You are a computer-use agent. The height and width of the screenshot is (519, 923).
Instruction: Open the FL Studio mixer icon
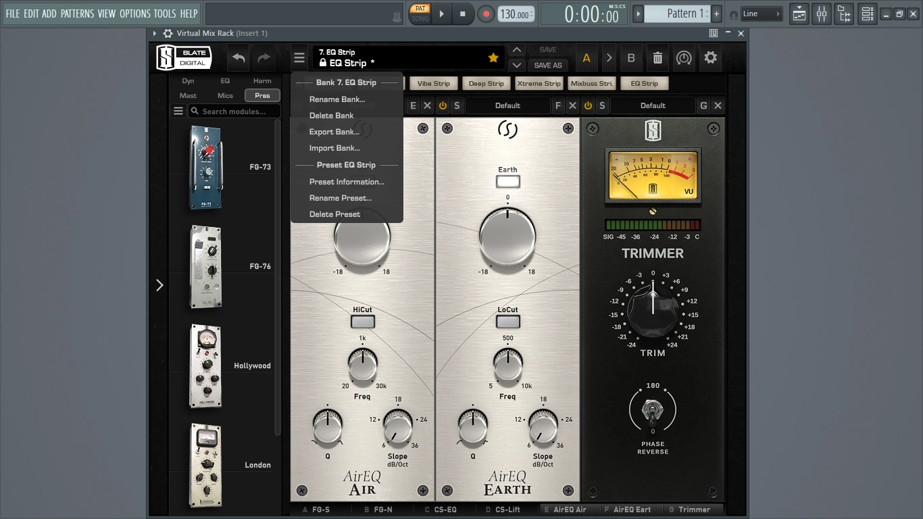822,14
